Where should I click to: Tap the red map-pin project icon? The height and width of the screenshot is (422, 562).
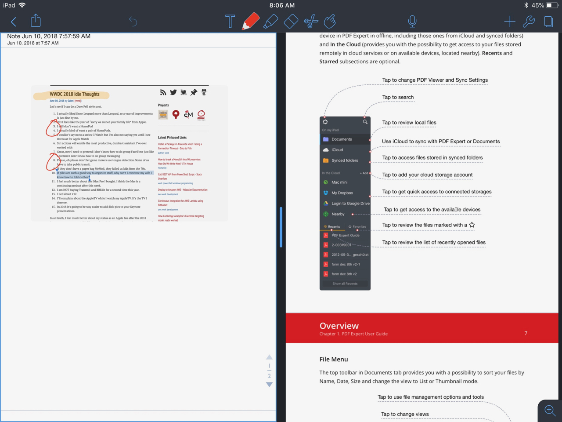pos(176,115)
